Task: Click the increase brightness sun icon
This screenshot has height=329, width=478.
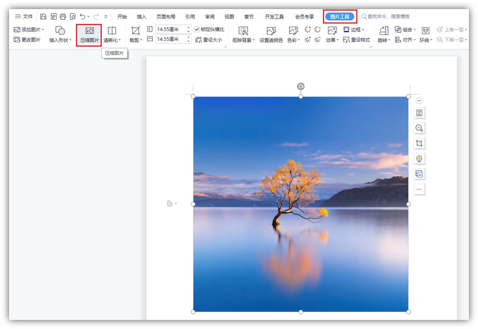Action: point(308,40)
